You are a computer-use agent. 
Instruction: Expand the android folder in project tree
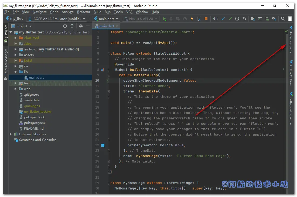point(16,49)
